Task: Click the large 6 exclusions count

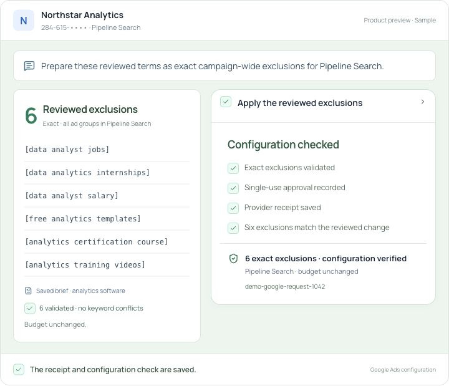Action: pos(31,116)
